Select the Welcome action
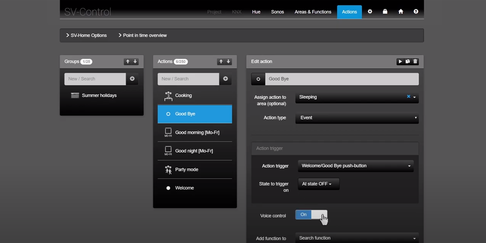The image size is (486, 243). (x=195, y=188)
